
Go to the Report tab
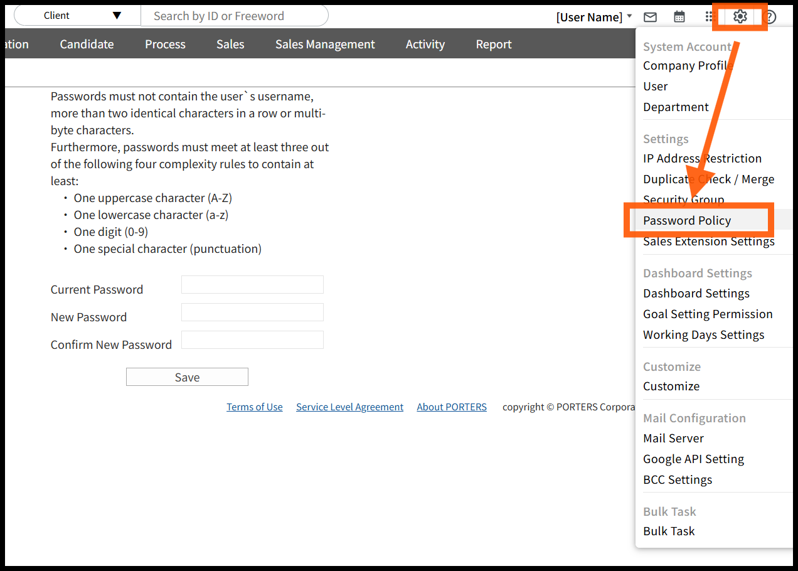[494, 44]
